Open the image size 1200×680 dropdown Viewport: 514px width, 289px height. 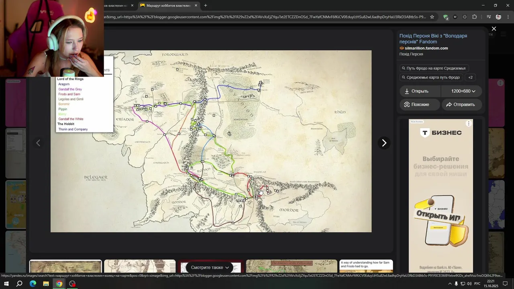(x=462, y=91)
